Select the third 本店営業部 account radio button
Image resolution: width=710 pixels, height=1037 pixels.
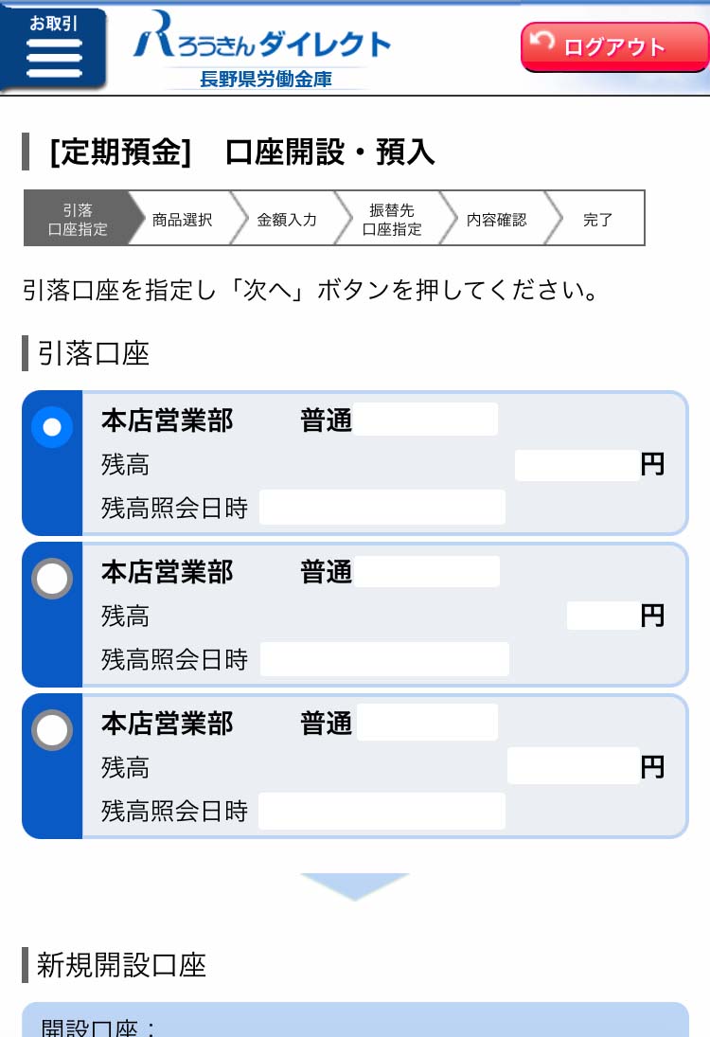(x=52, y=729)
